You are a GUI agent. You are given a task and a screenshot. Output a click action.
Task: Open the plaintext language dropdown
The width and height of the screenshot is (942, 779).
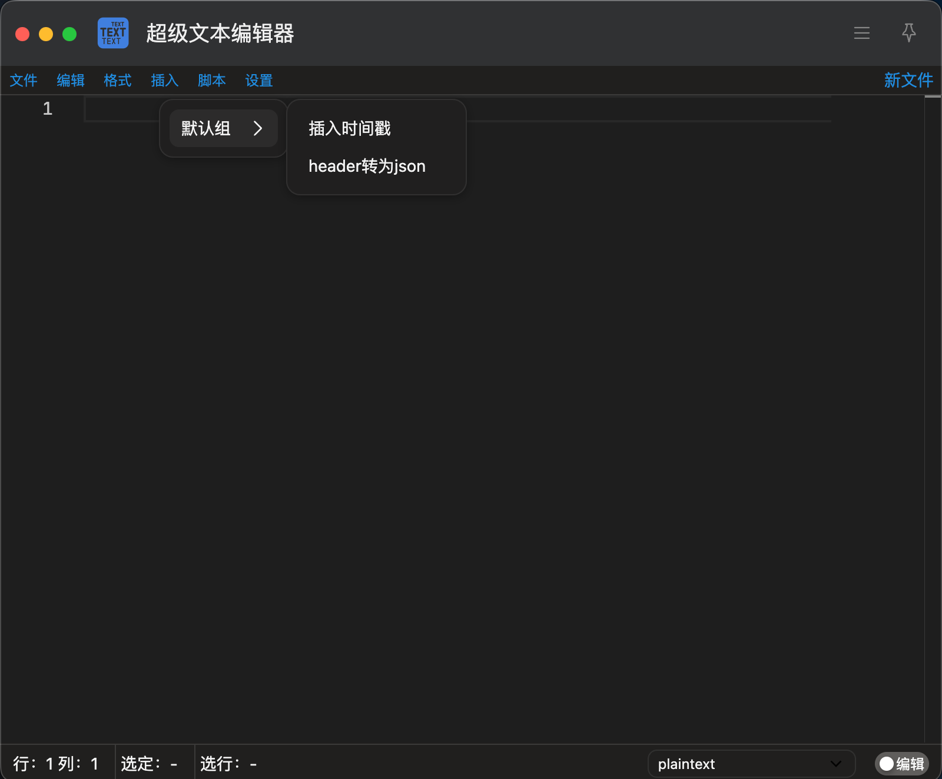click(x=751, y=764)
